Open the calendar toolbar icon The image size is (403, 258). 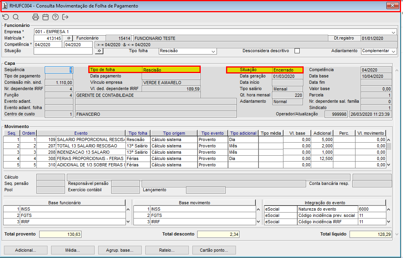46,17
